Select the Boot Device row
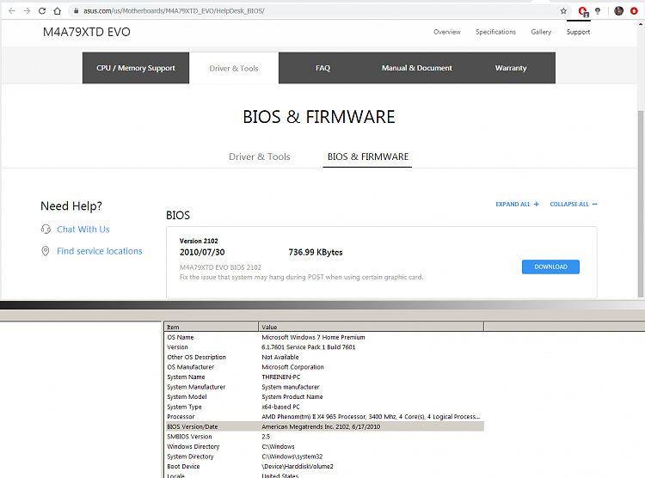The image size is (645, 478). click(x=324, y=466)
